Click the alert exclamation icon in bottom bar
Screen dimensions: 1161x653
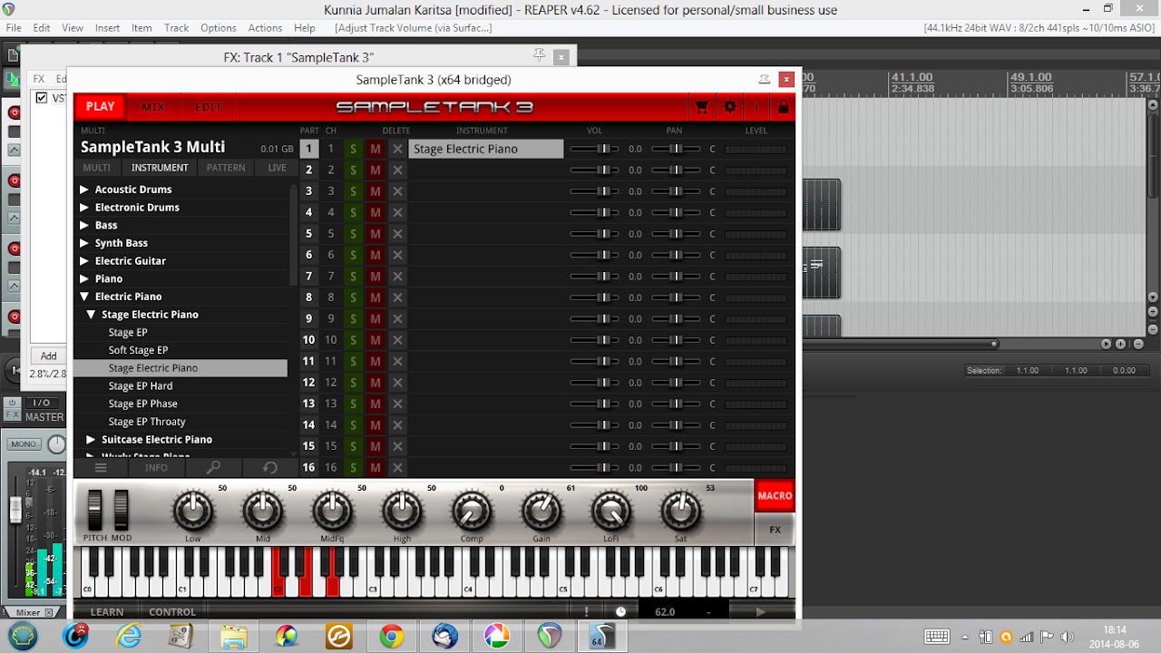click(587, 611)
